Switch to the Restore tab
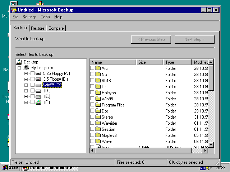This screenshot has height=172, width=230. click(38, 28)
